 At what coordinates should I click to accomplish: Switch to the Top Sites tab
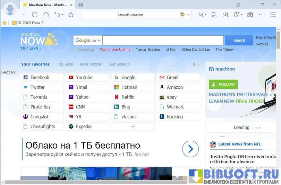65,64
